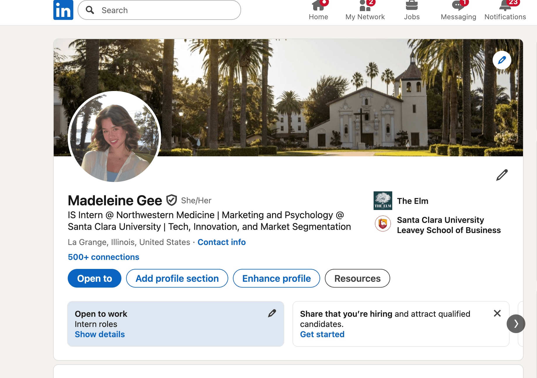The width and height of the screenshot is (537, 378).
Task: Expand the hiring card carousel with right chevron
Action: coord(516,324)
